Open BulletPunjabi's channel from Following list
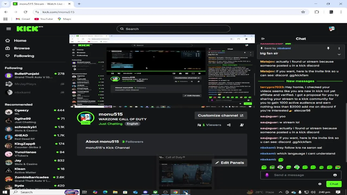The width and height of the screenshot is (347, 195). click(34, 75)
